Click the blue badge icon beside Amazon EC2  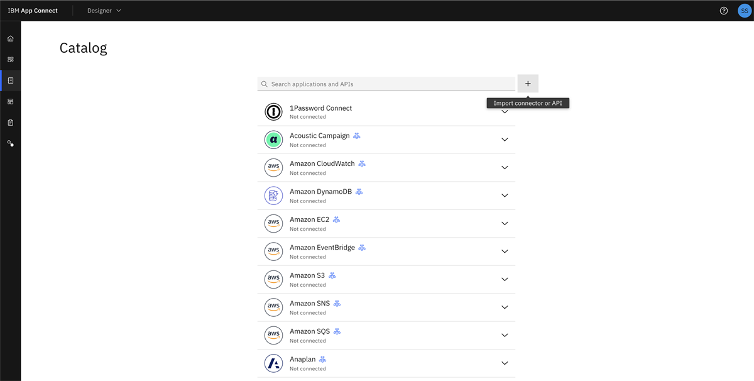(336, 219)
